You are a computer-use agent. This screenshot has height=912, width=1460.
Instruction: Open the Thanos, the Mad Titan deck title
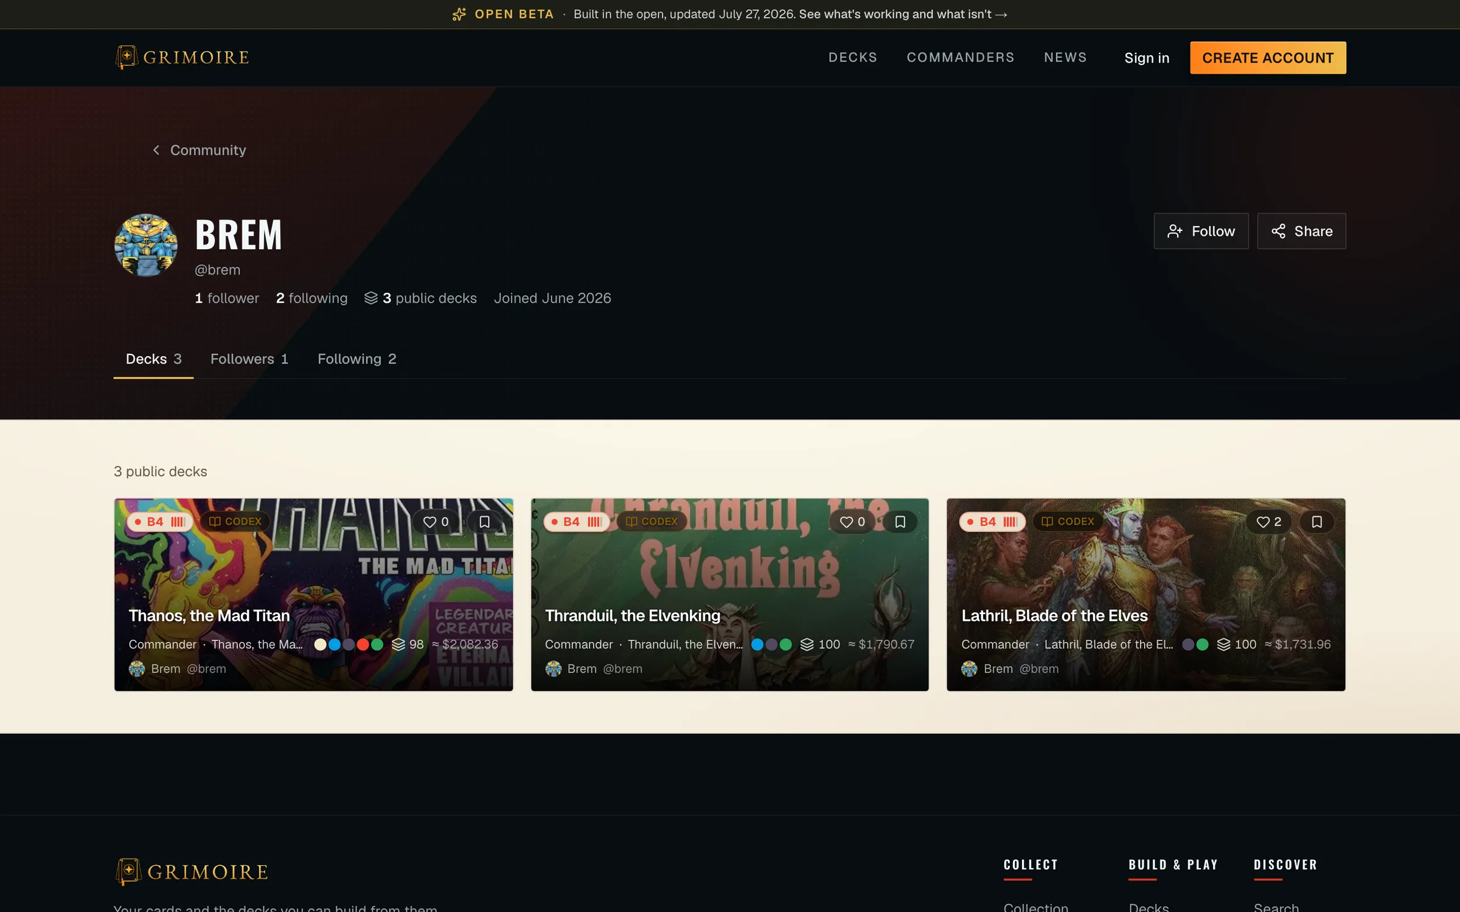pos(209,616)
